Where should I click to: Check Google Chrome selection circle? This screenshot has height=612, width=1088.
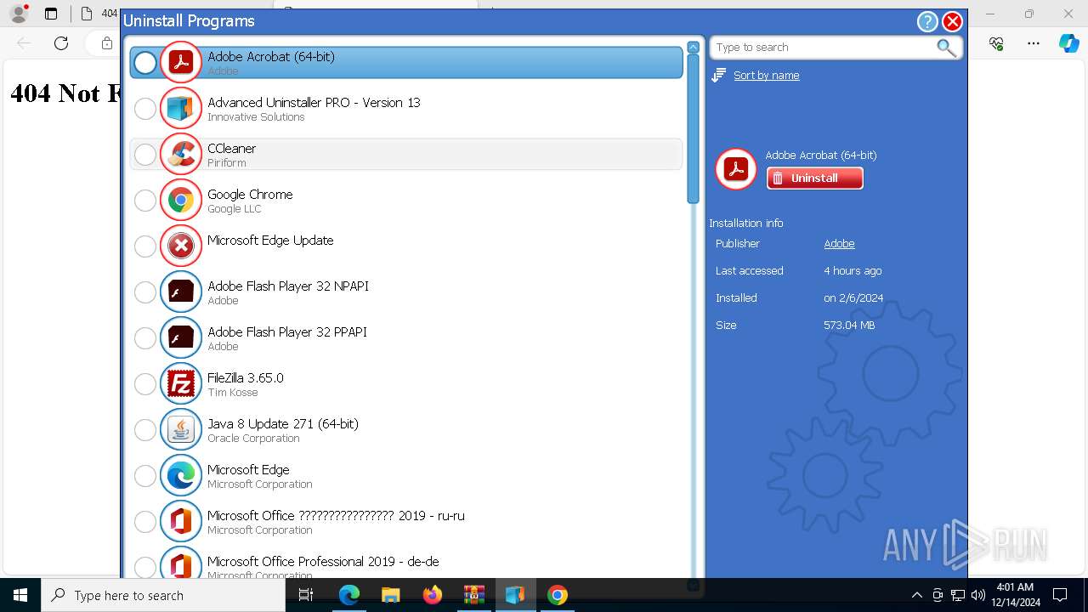145,200
